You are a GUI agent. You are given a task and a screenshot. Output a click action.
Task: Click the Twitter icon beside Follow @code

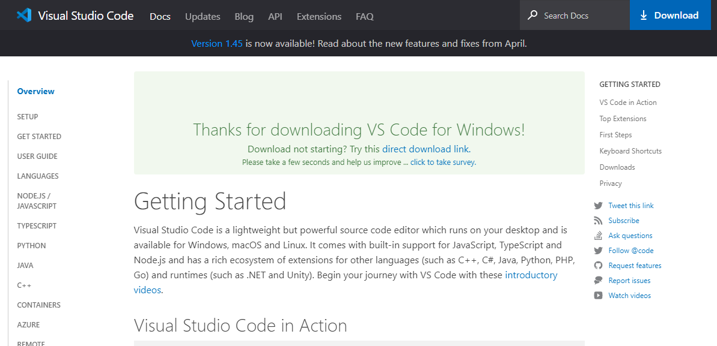point(598,251)
